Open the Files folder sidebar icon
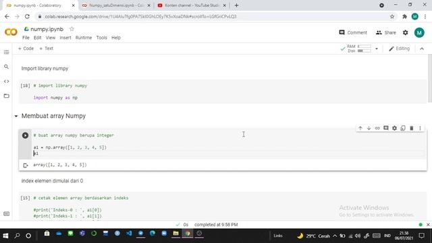 (6, 96)
